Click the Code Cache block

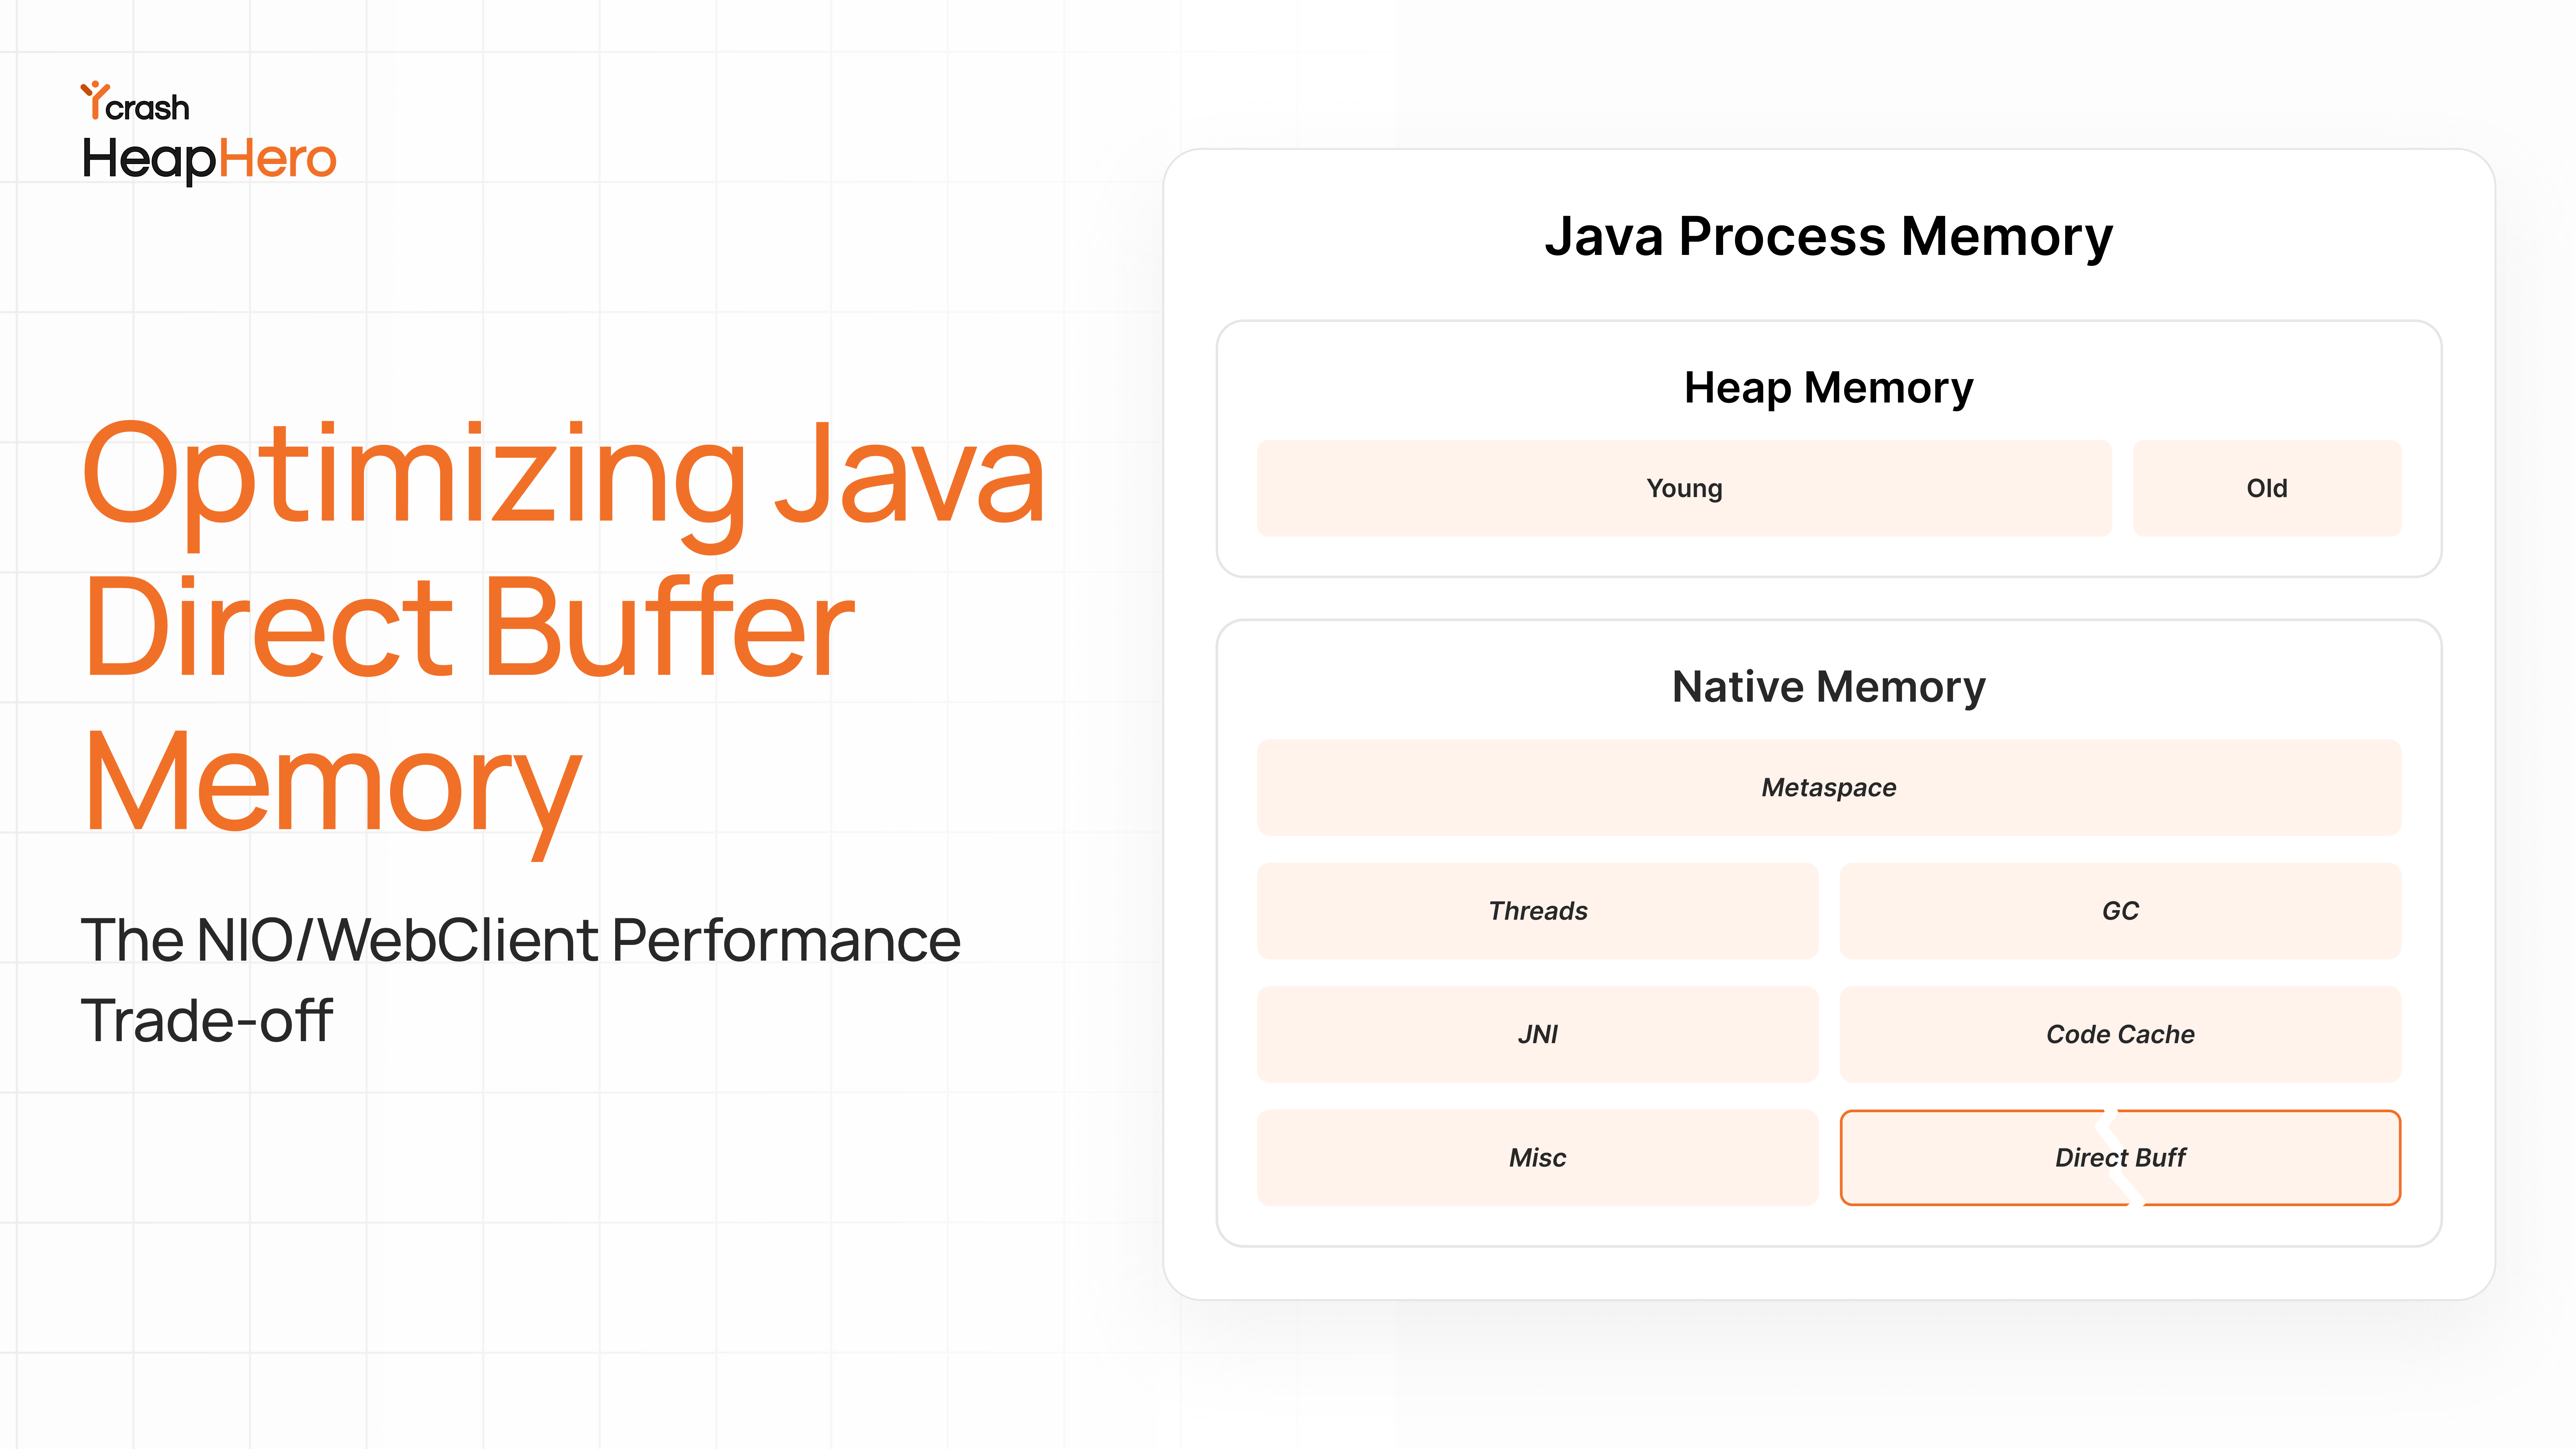pyautogui.click(x=2120, y=1034)
